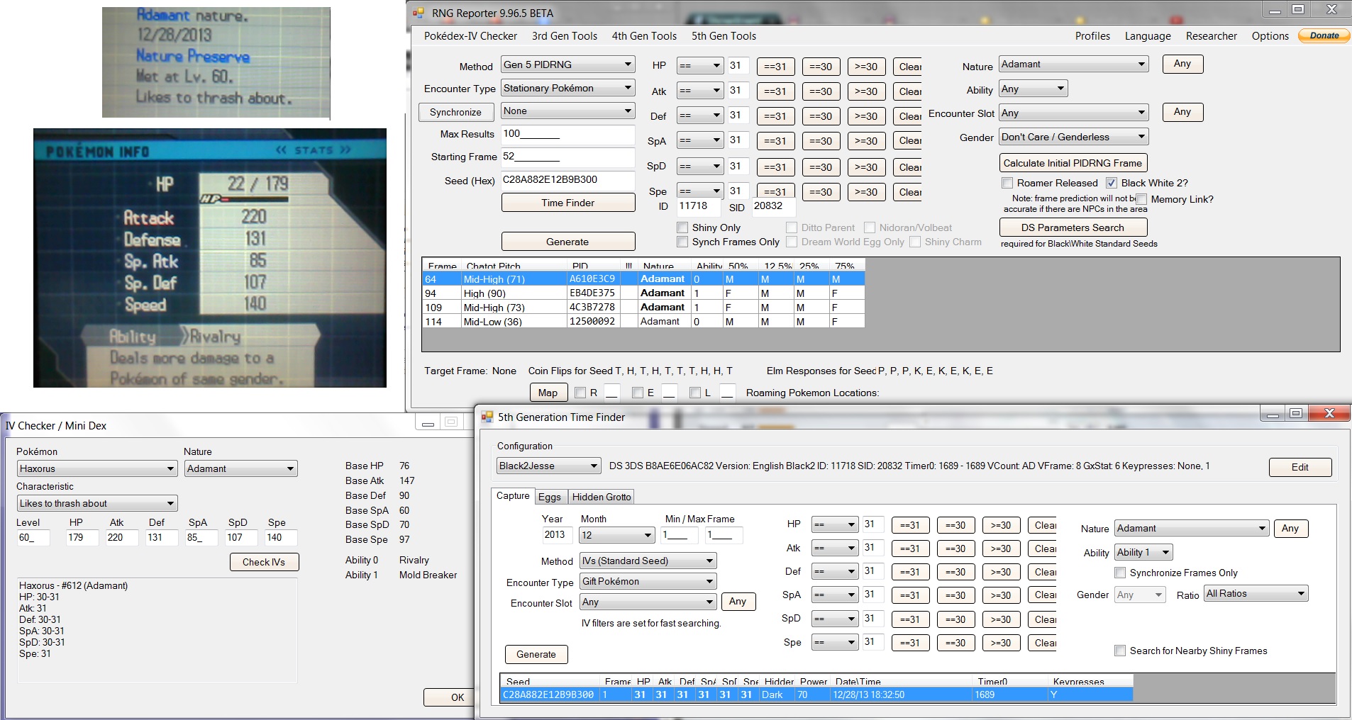Toggle the Shiny Only checkbox
This screenshot has height=720, width=1352.
point(682,227)
